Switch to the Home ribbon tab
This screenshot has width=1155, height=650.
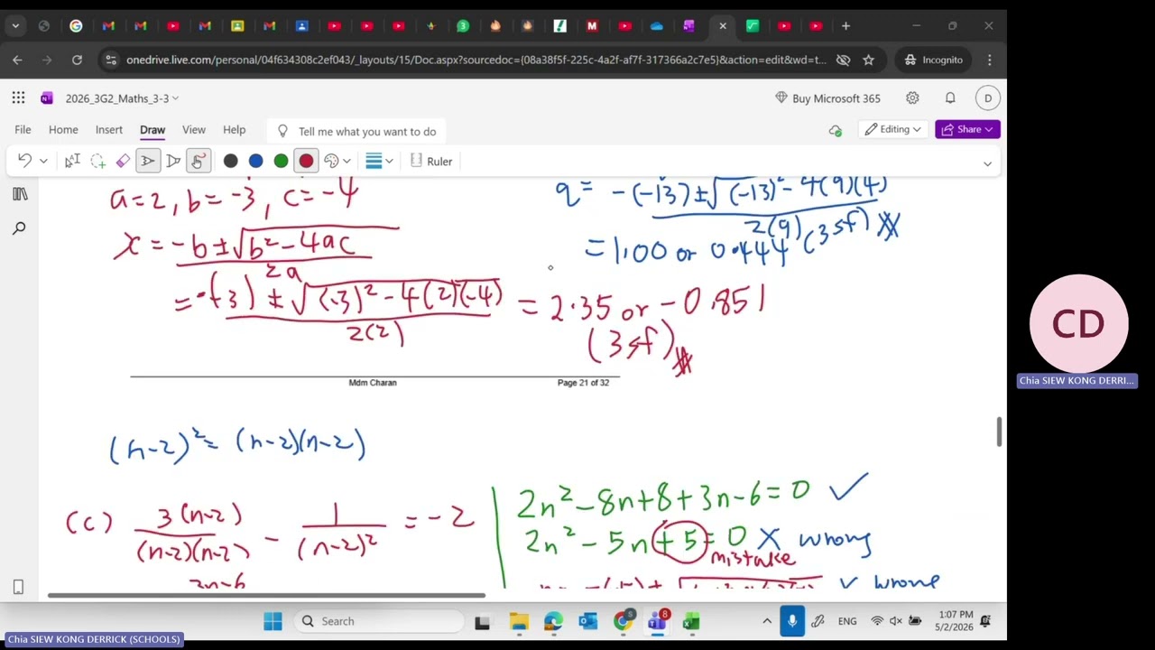[x=63, y=130]
